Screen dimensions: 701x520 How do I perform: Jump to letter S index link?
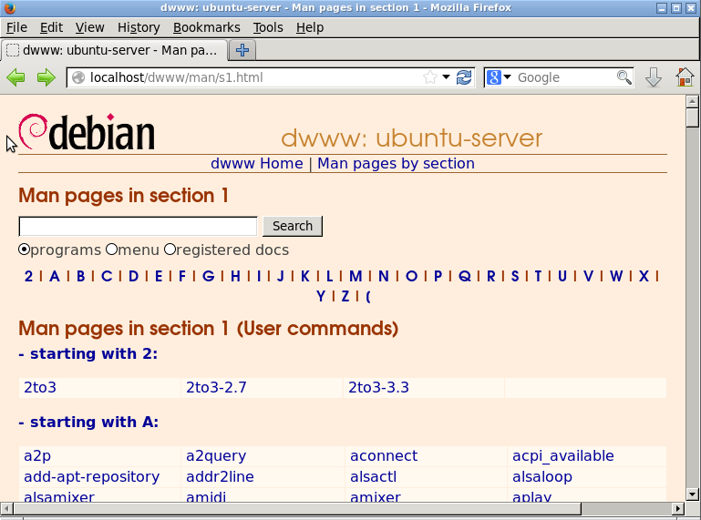point(515,276)
